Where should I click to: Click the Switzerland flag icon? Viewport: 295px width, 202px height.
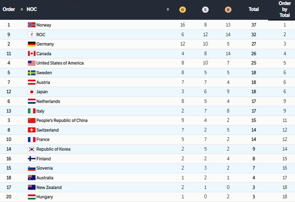tap(32, 130)
